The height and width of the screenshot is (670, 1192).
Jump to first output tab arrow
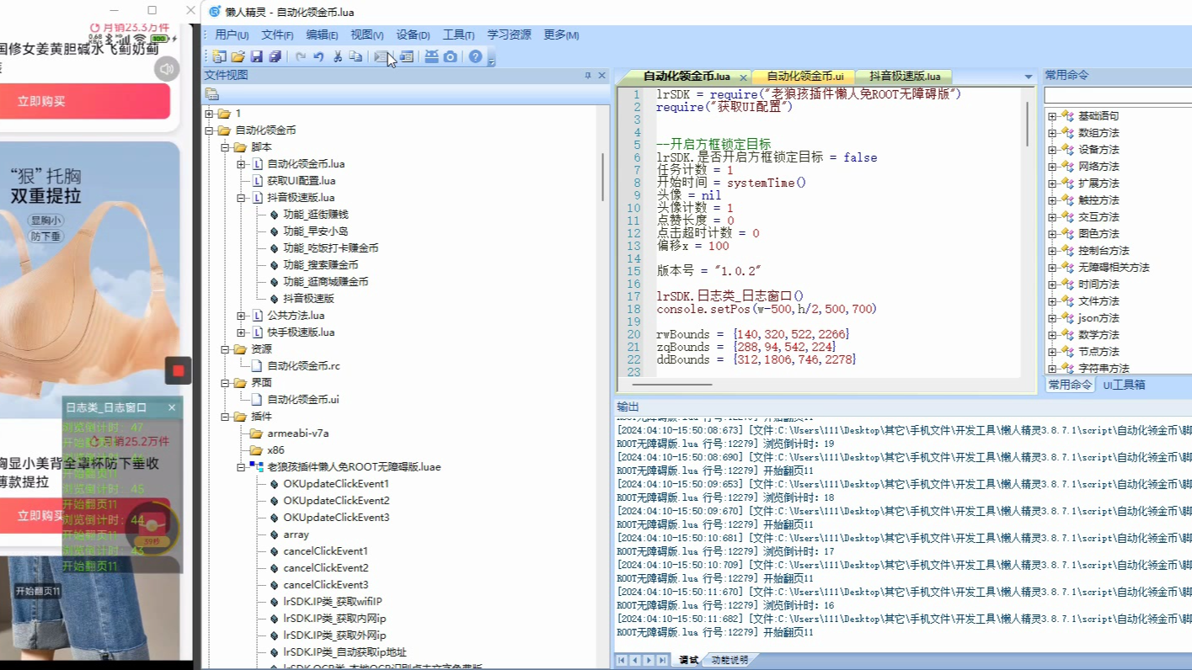coord(622,661)
